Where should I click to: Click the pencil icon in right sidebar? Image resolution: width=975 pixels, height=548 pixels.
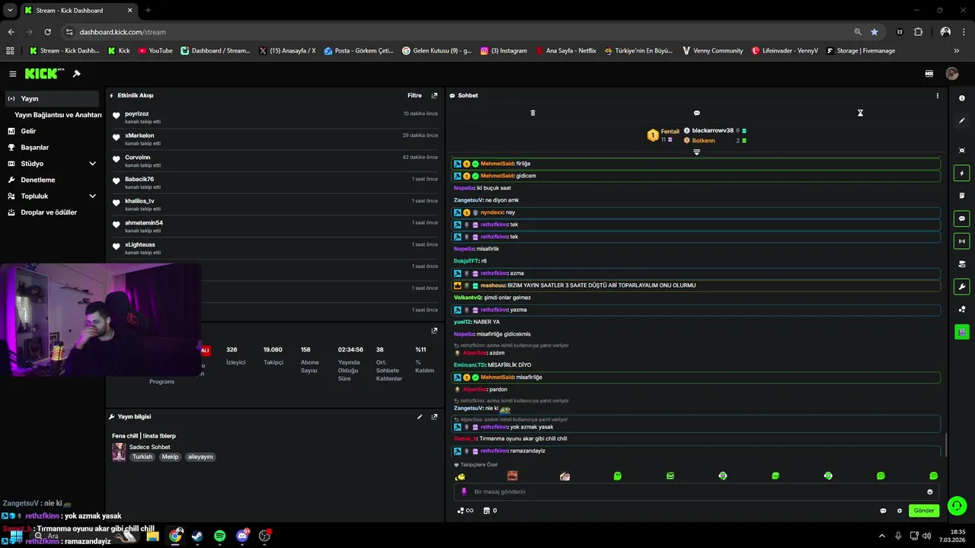tap(961, 121)
